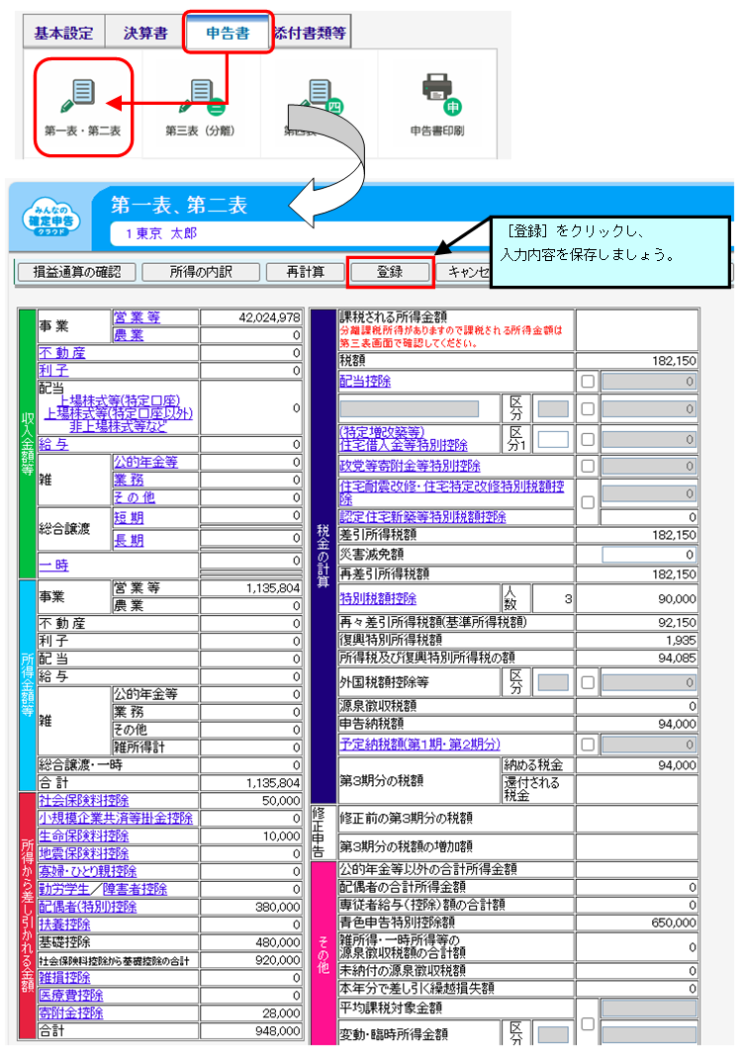The width and height of the screenshot is (743, 1056).
Task: Switch to the 決算書 tab
Action: 144,33
